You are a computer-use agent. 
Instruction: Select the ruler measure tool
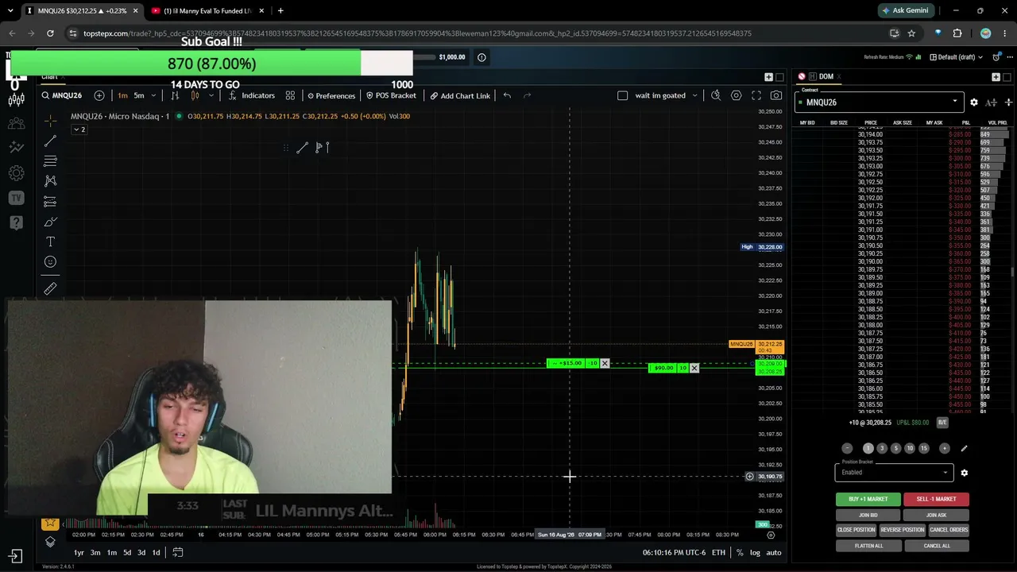pyautogui.click(x=50, y=288)
